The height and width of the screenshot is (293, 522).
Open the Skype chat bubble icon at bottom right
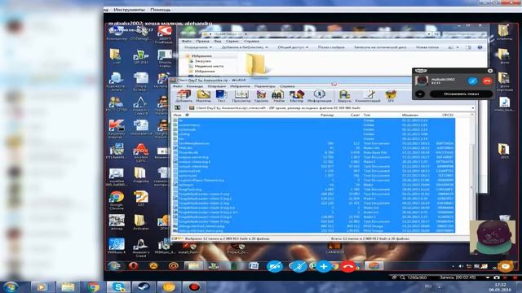coord(506,266)
